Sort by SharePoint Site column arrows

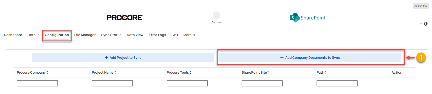268,73
